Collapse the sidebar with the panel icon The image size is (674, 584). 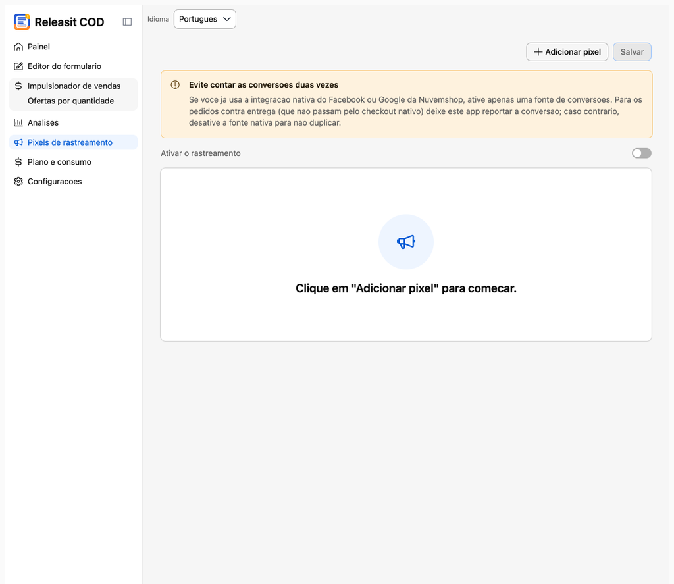point(127,22)
